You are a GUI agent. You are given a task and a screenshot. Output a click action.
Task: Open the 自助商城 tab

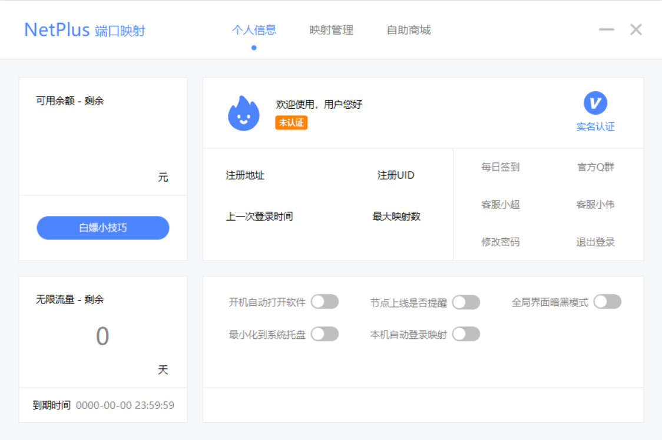(x=408, y=30)
